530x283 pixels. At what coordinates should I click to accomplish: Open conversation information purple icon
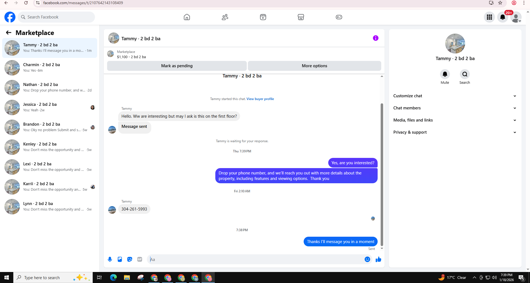[x=376, y=38]
